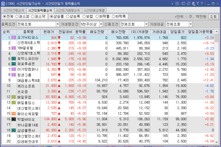Select the 박셀바이오 stock name
Image resolution: width=221 pixels, height=147 pixels.
(x=26, y=119)
